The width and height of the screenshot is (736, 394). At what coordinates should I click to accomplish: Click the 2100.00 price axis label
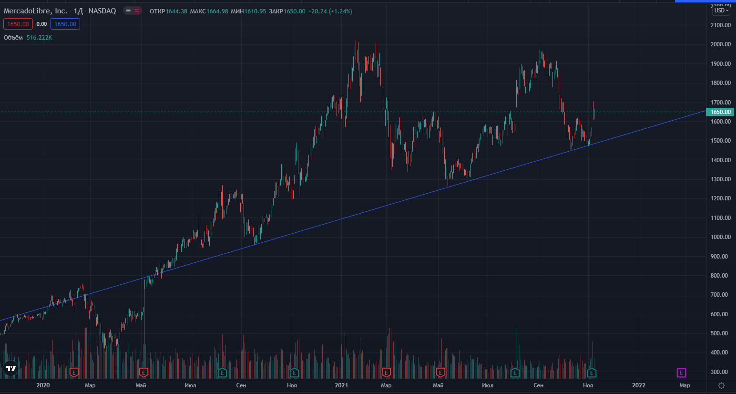720,25
